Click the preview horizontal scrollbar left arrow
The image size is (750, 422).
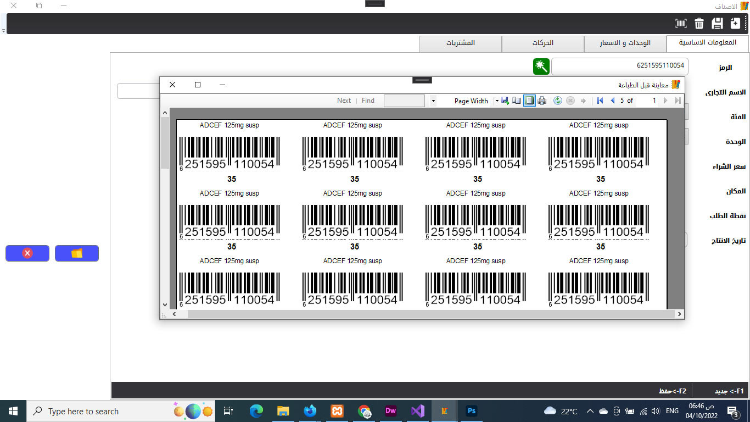pyautogui.click(x=175, y=314)
